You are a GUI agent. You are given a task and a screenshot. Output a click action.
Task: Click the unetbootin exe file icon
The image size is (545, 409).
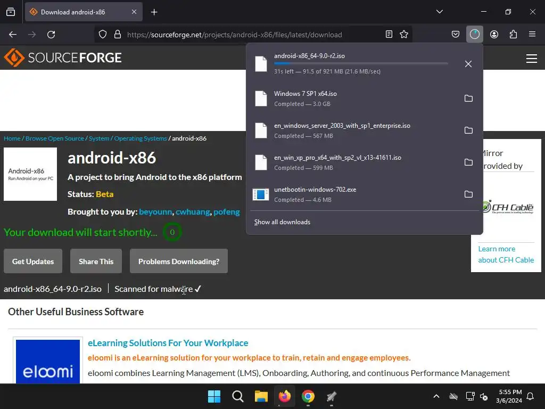[261, 194]
